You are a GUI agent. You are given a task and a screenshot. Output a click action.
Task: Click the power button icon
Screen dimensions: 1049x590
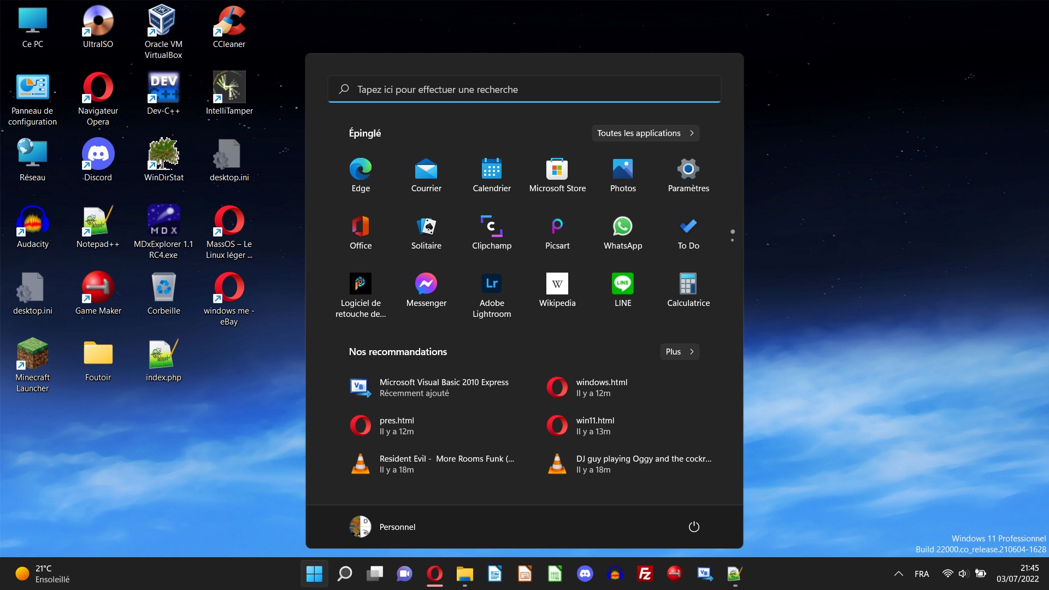(693, 527)
